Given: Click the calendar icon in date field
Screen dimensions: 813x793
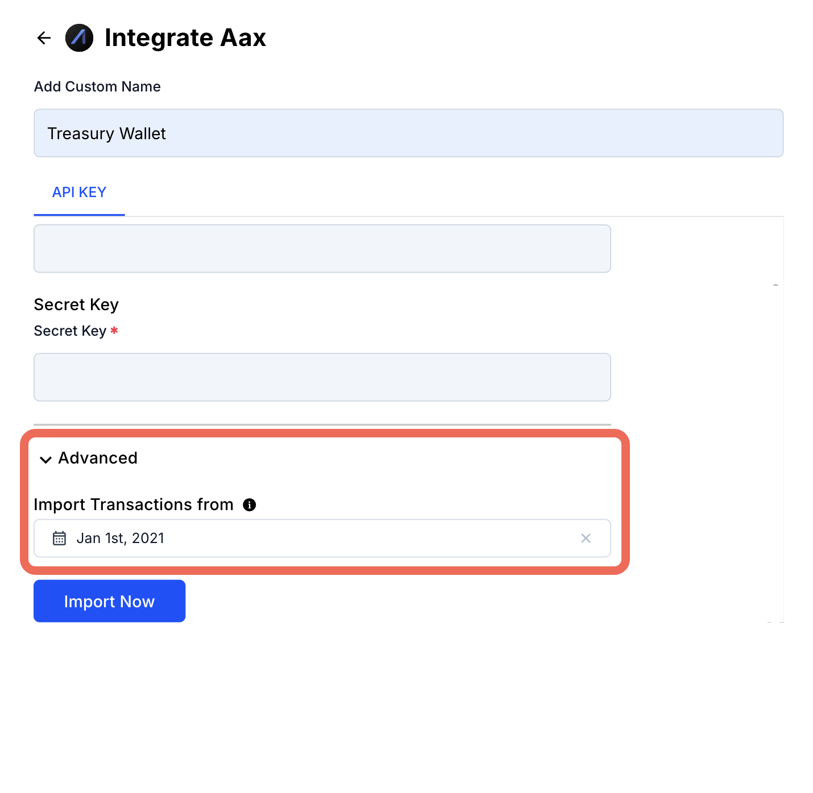Looking at the screenshot, I should [x=59, y=538].
